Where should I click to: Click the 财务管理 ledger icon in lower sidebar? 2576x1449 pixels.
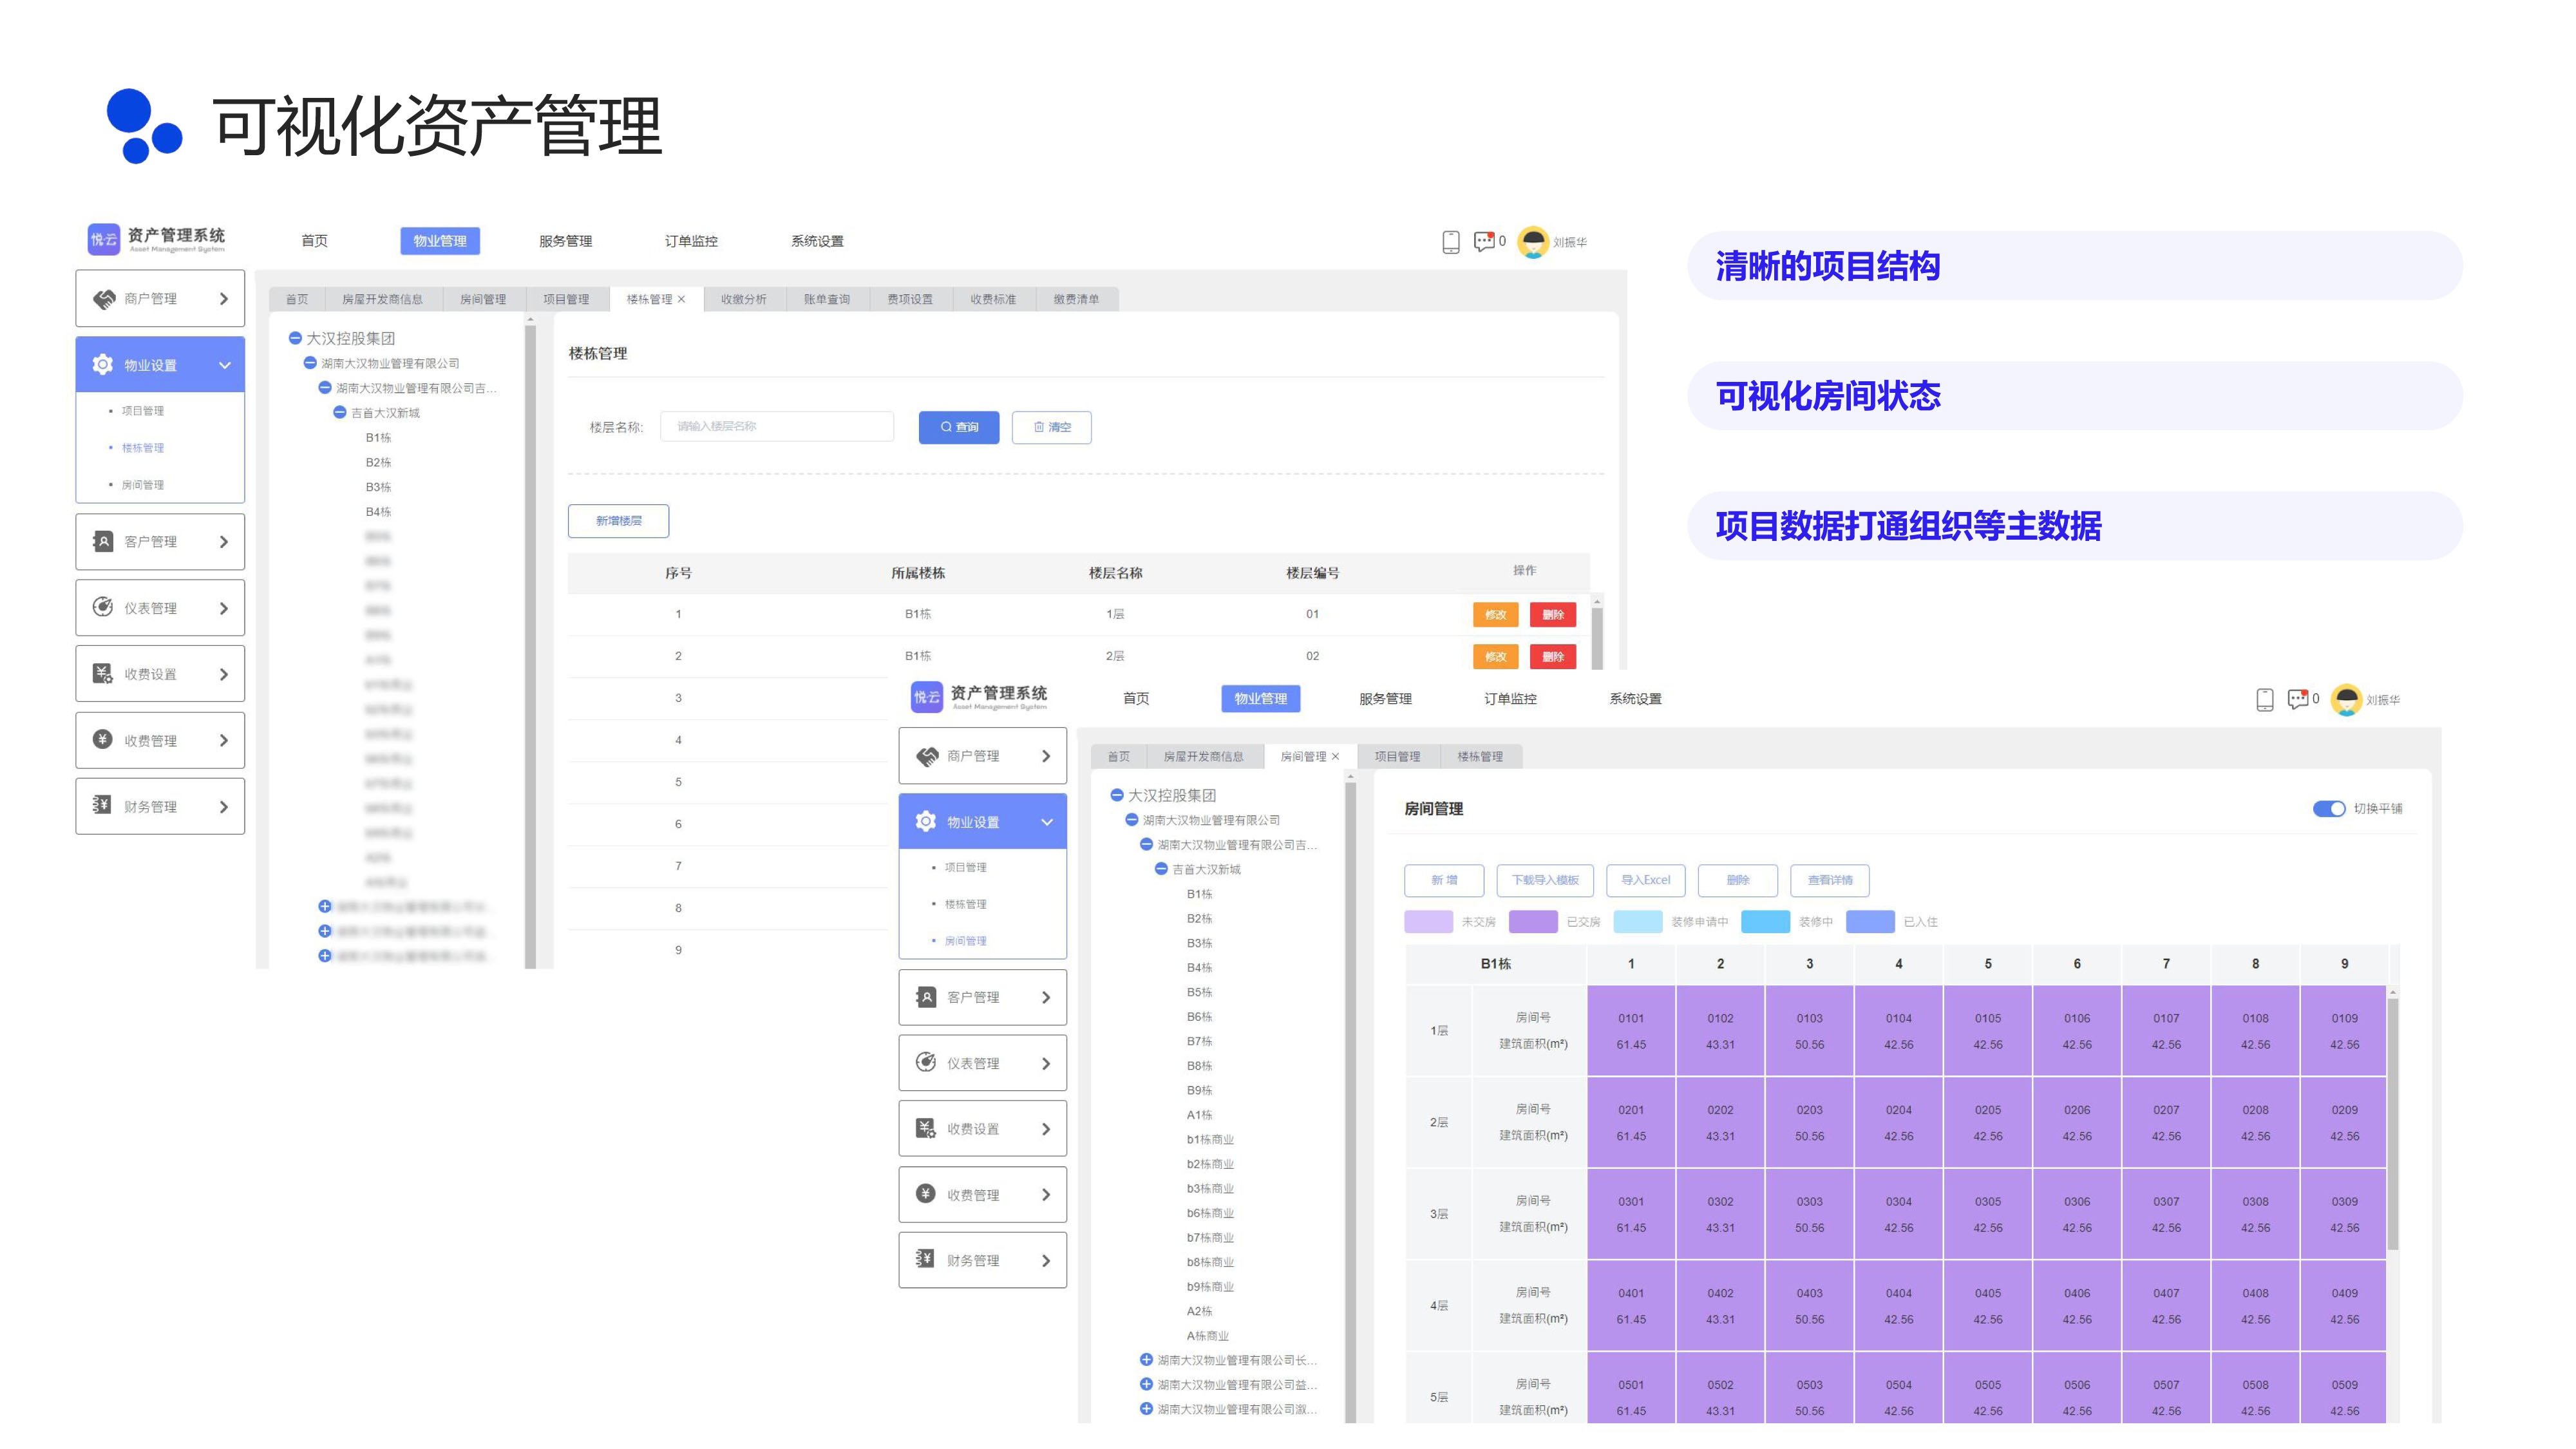[x=925, y=1259]
